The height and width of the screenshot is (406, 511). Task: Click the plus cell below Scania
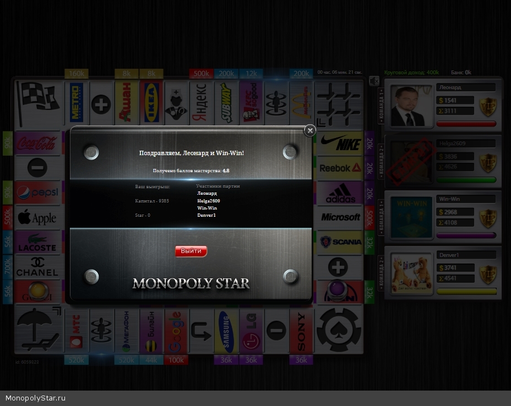tap(340, 267)
